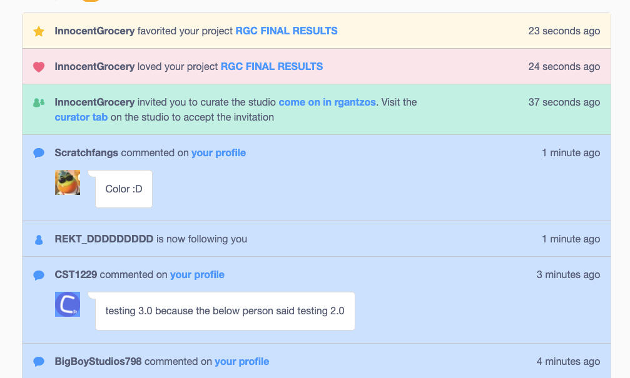Image resolution: width=630 pixels, height=378 pixels.
Task: Open RGC FINAL RESULTS from the favorited notification
Action: [x=287, y=31]
